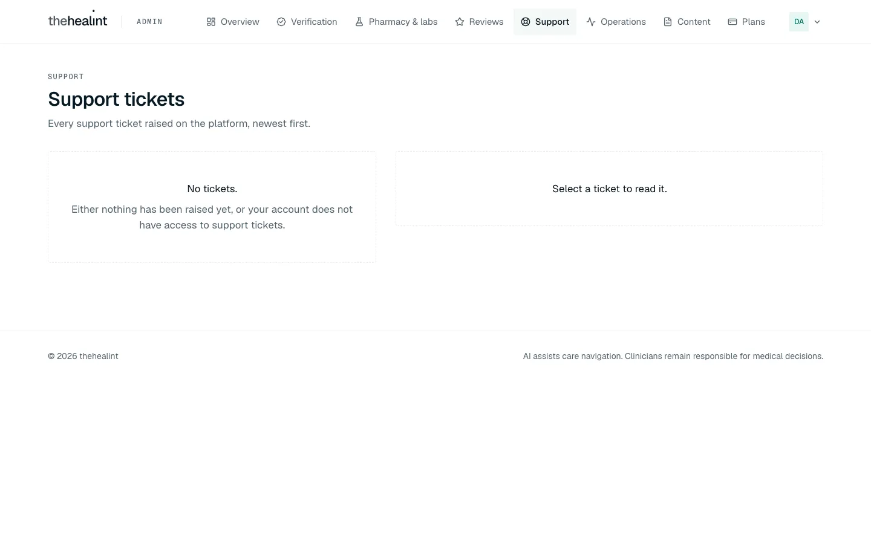Click the Verification checkmark badge icon
The image size is (871, 544).
[281, 22]
